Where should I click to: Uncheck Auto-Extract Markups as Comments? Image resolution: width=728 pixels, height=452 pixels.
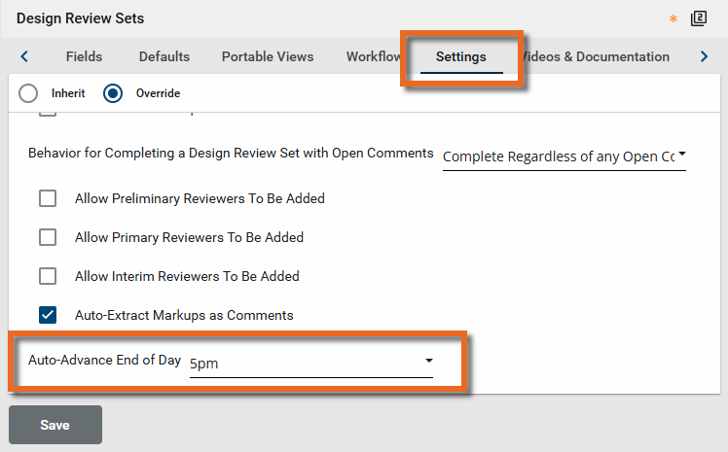(48, 315)
